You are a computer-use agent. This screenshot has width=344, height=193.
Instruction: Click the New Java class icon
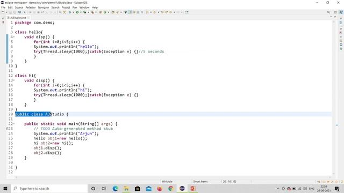click(x=105, y=12)
